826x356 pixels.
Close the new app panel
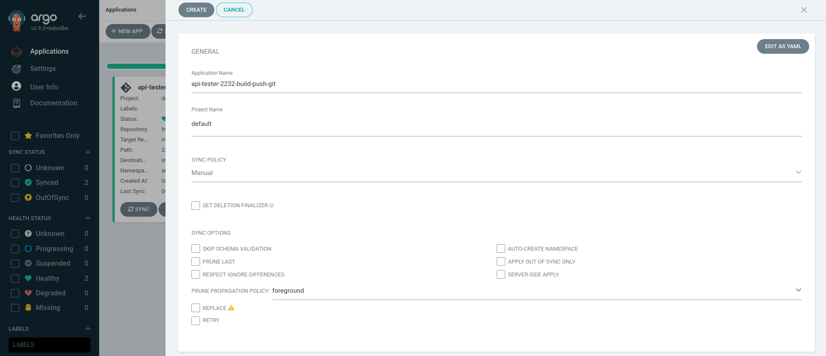click(804, 10)
